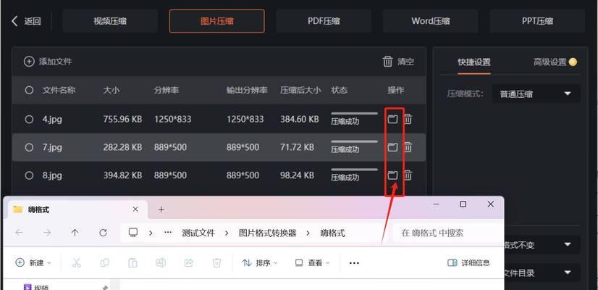Viewport: 598px width, 290px height.
Task: Open the 查看 view dropdown
Action: 313,263
